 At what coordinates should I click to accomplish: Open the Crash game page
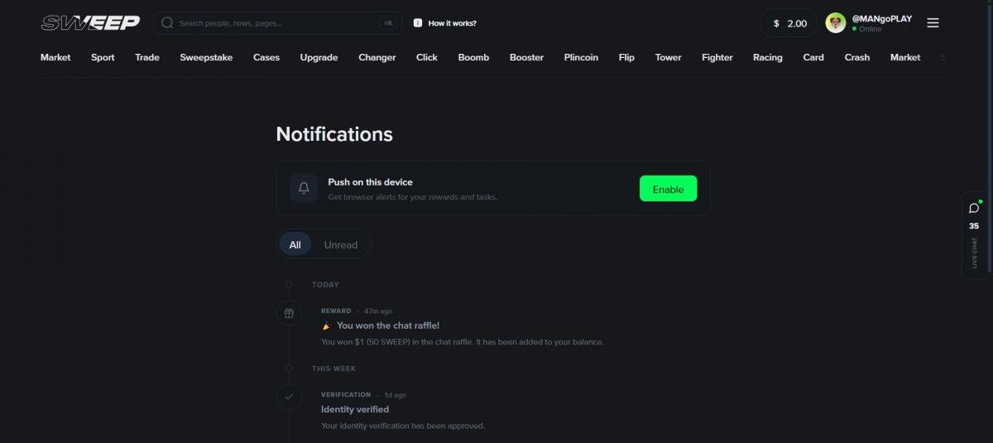[x=857, y=57]
